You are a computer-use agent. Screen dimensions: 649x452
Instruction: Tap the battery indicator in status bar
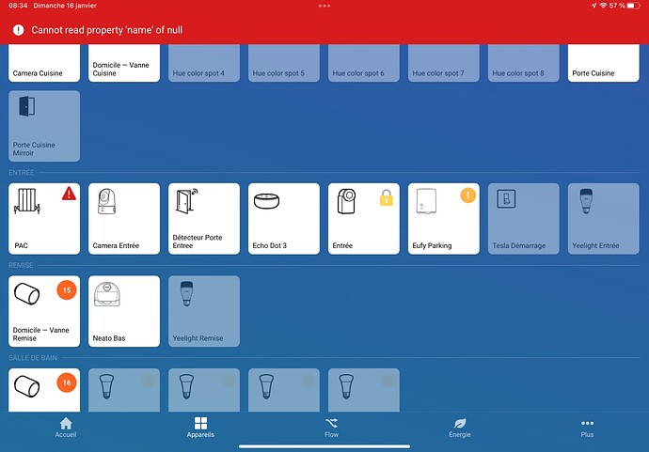coord(633,6)
